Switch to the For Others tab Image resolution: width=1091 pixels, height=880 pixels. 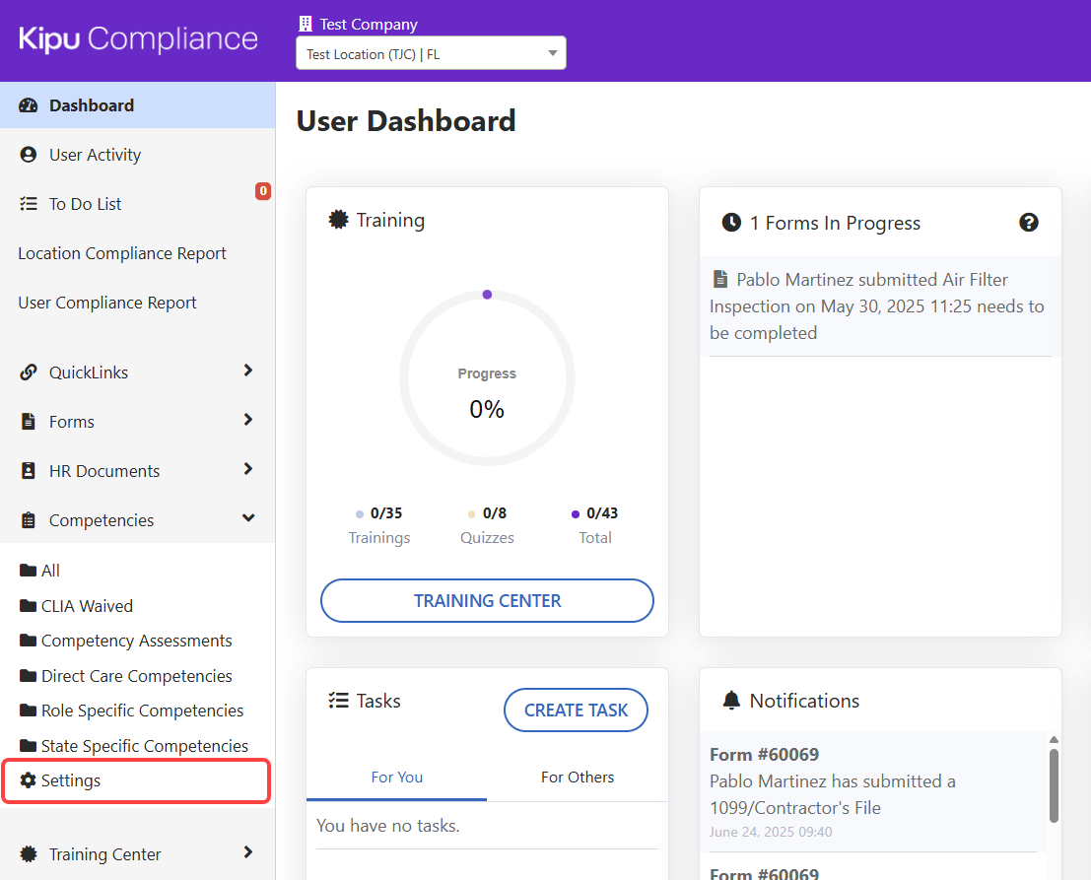click(x=578, y=778)
